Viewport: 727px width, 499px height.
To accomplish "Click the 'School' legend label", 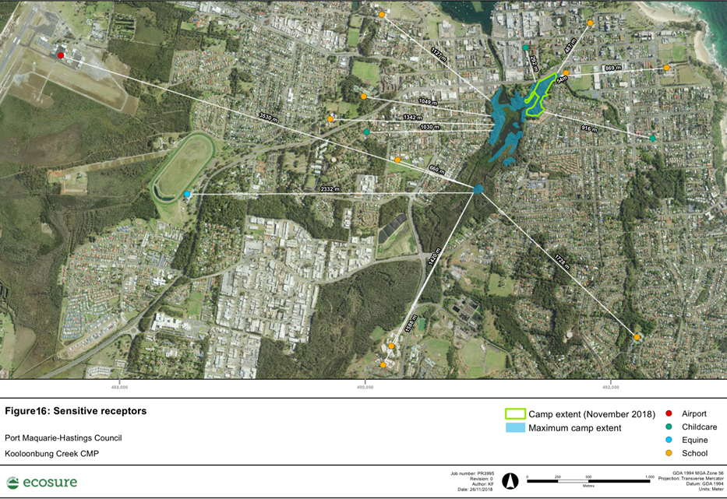I will point(694,453).
